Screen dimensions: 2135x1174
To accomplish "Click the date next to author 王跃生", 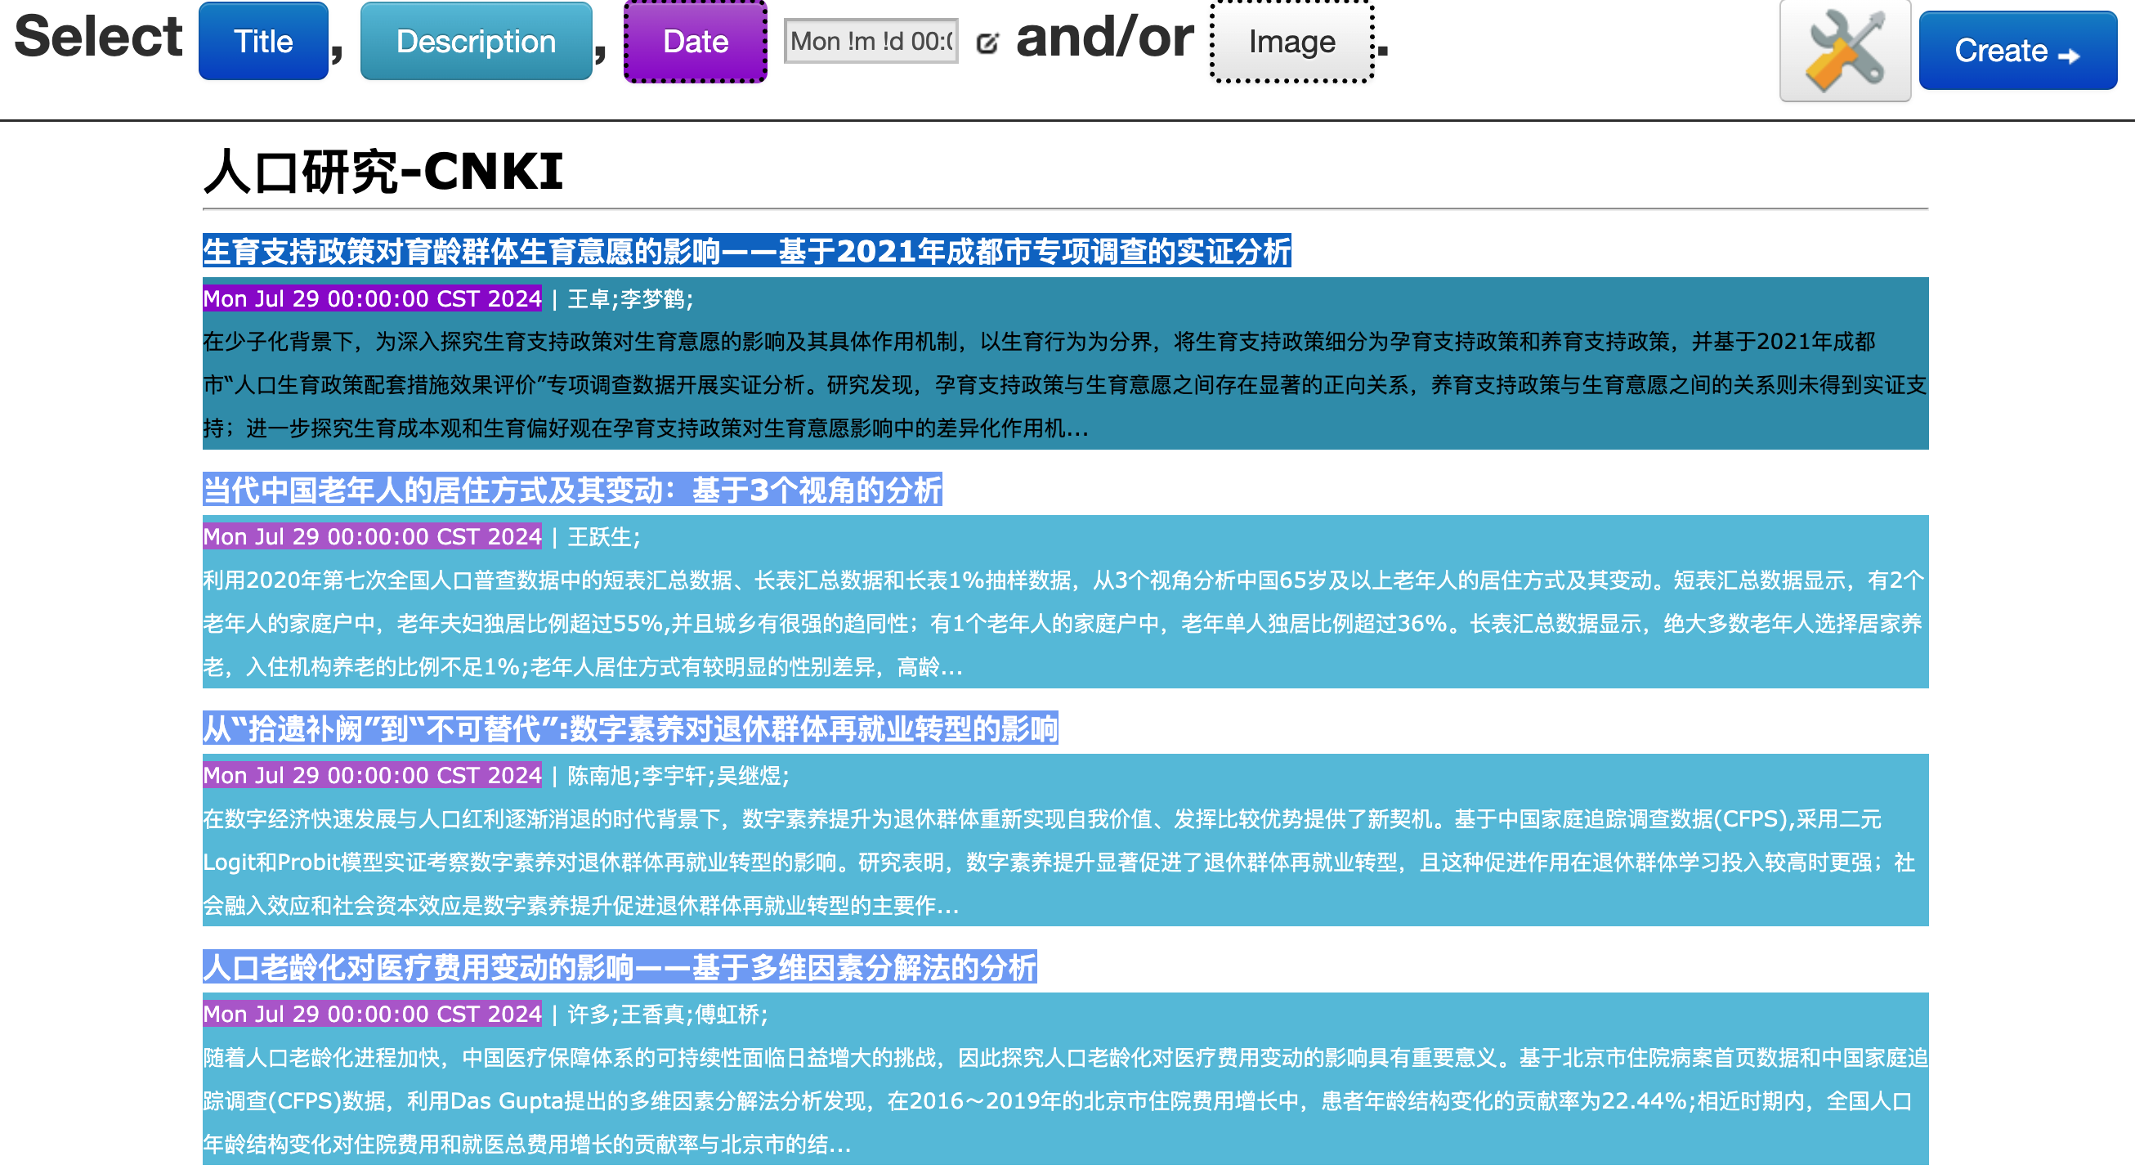I will tap(372, 537).
